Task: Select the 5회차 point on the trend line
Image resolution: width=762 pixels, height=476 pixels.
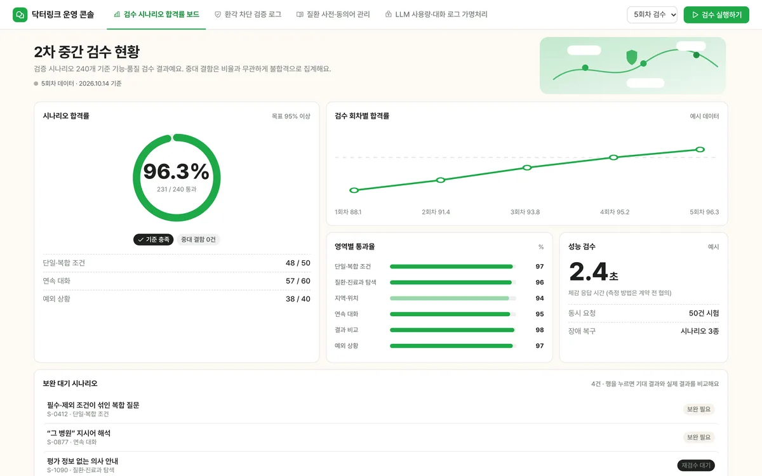Action: pyautogui.click(x=700, y=150)
